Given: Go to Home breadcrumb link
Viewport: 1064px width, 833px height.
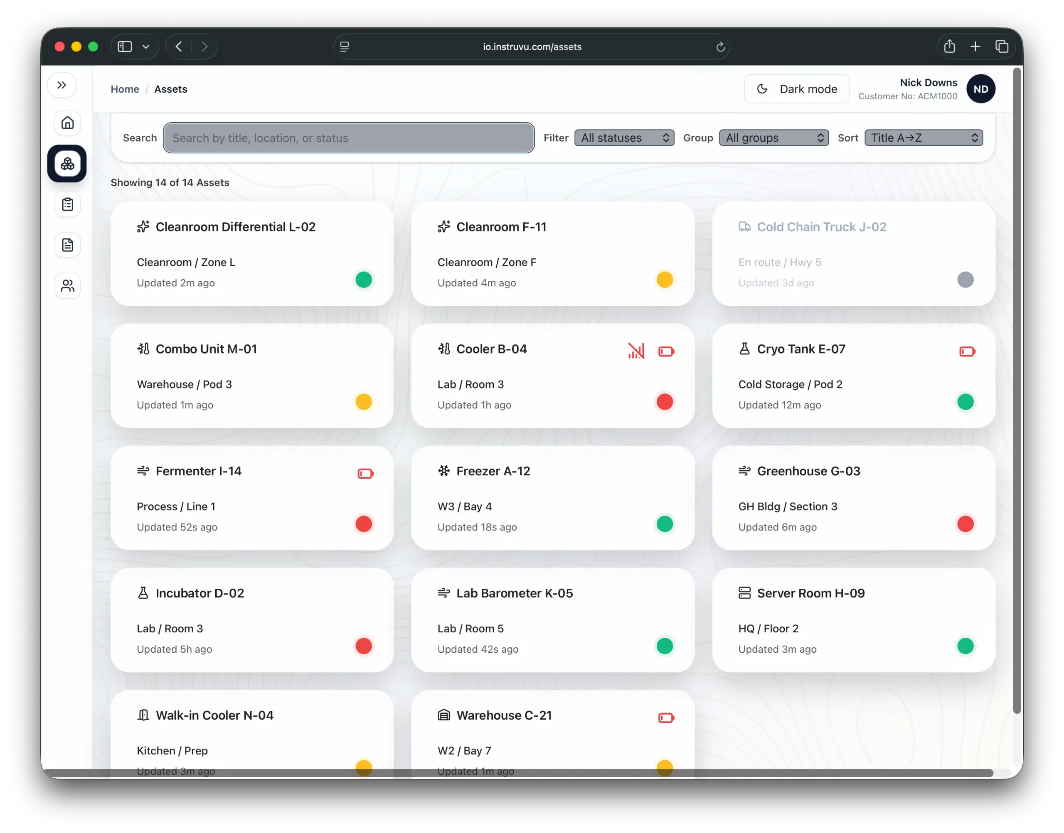Looking at the screenshot, I should click(x=125, y=89).
